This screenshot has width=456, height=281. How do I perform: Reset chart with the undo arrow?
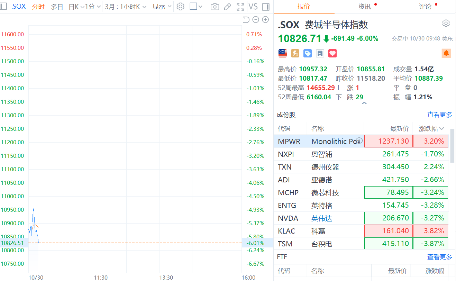(246, 20)
